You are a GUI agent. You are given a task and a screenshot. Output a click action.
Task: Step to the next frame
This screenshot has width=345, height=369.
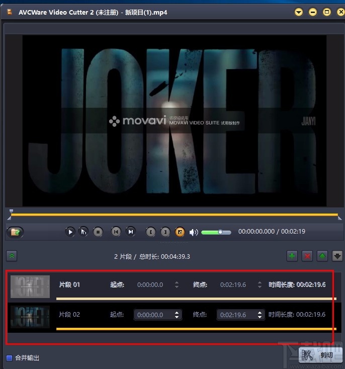coord(131,232)
